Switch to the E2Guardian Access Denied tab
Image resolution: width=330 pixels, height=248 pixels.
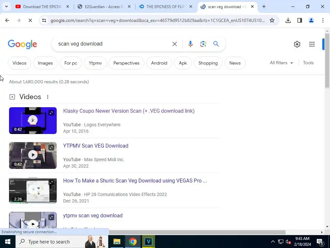click(x=104, y=6)
